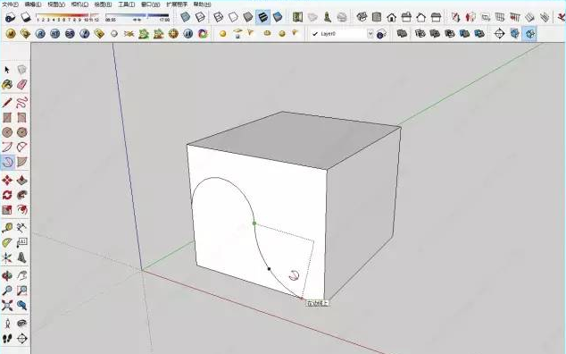Screen dimensions: 566x354
Task: Select the Walk footprints tool
Action: 7,339
